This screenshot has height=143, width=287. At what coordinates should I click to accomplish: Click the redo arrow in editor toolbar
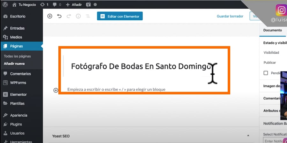[69, 16]
